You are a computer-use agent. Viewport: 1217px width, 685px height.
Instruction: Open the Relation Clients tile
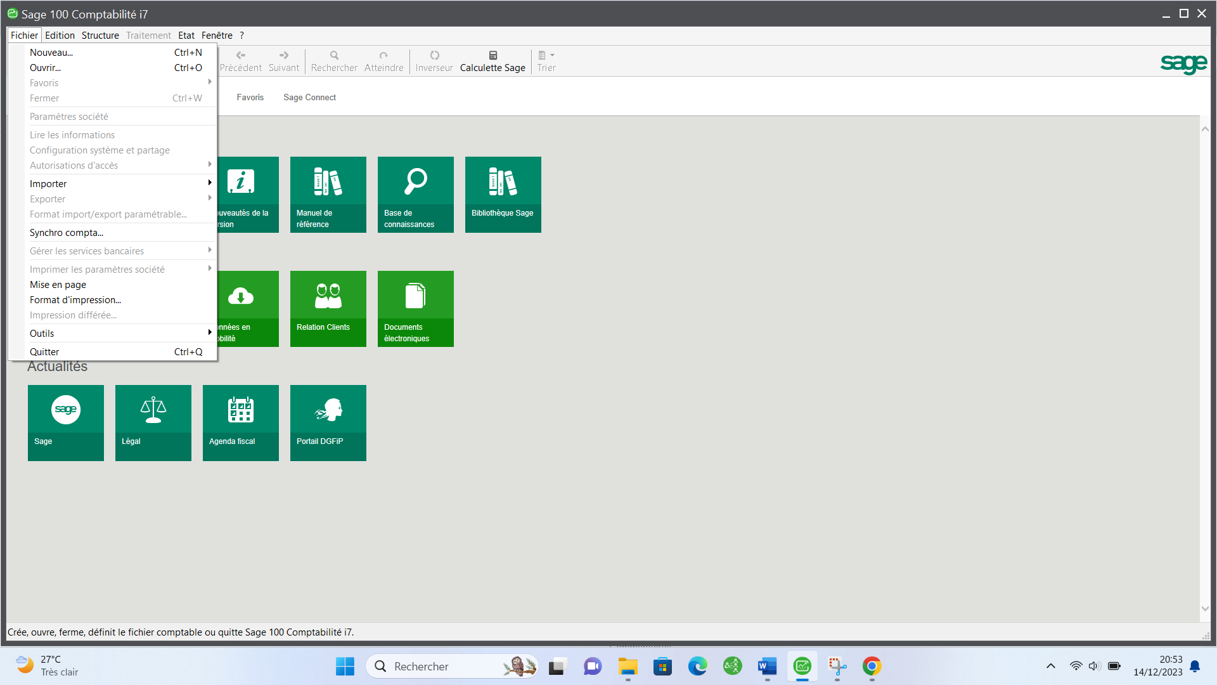click(x=328, y=308)
